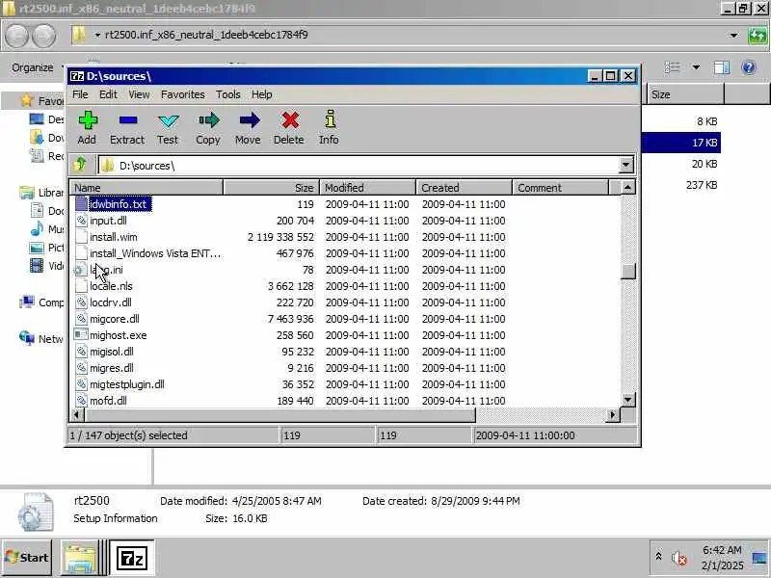Viewport: 771px width, 578px height.
Task: Click the red Delete toolbar icon
Action: (x=290, y=120)
